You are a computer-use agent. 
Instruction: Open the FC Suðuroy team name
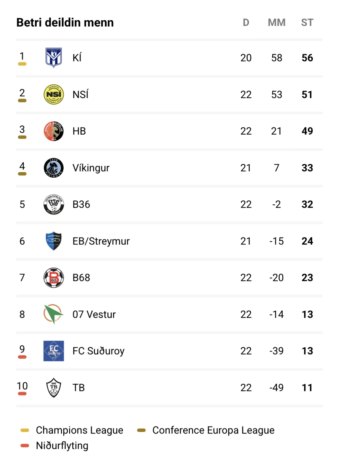coord(99,351)
